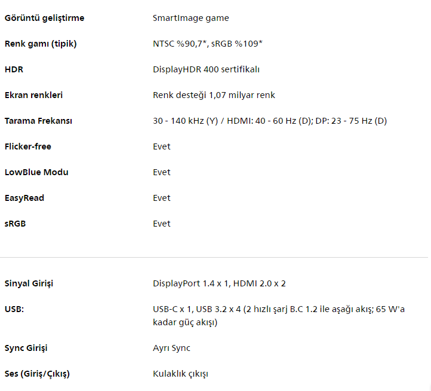This screenshot has height=391, width=431.
Task: Select the 30 - 140 kHz scan frequency value
Action: (270, 121)
